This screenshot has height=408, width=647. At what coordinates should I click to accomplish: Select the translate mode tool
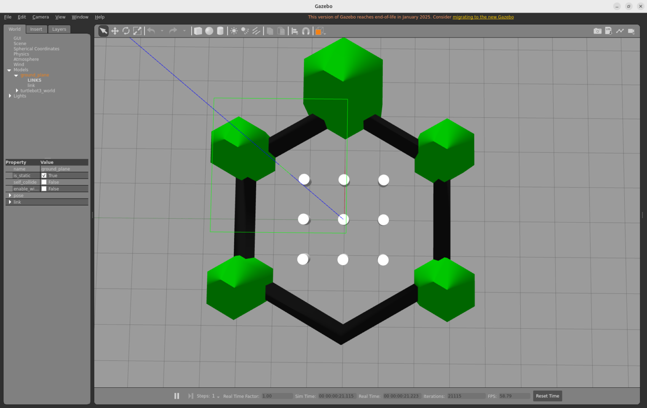(114, 30)
